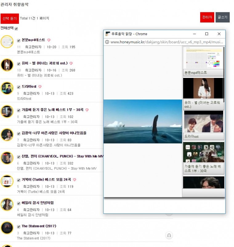Click the red 관리자 button
This screenshot has height=247, width=234.
coord(207,18)
